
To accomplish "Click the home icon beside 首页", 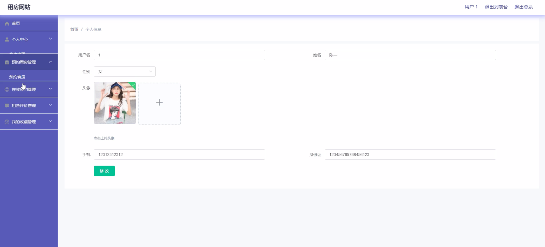I will (x=7, y=24).
